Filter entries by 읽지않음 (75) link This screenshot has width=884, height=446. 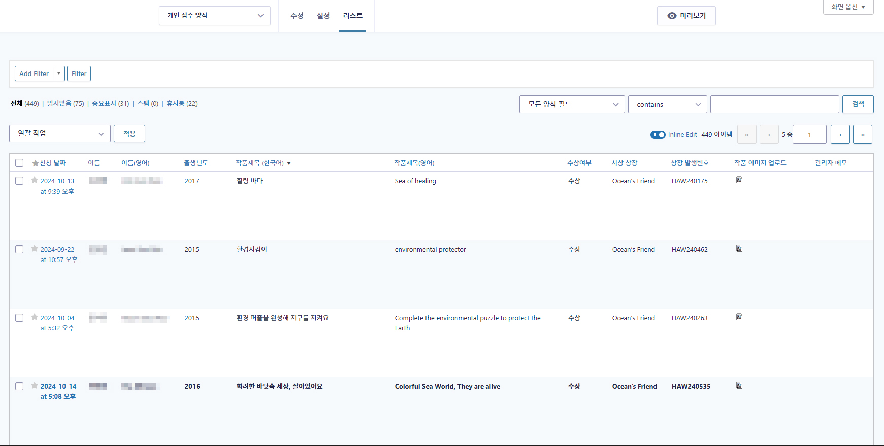point(66,103)
